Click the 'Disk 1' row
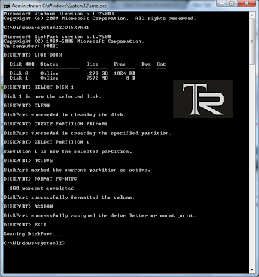Viewport: 259px width, 277px height. coord(73,78)
